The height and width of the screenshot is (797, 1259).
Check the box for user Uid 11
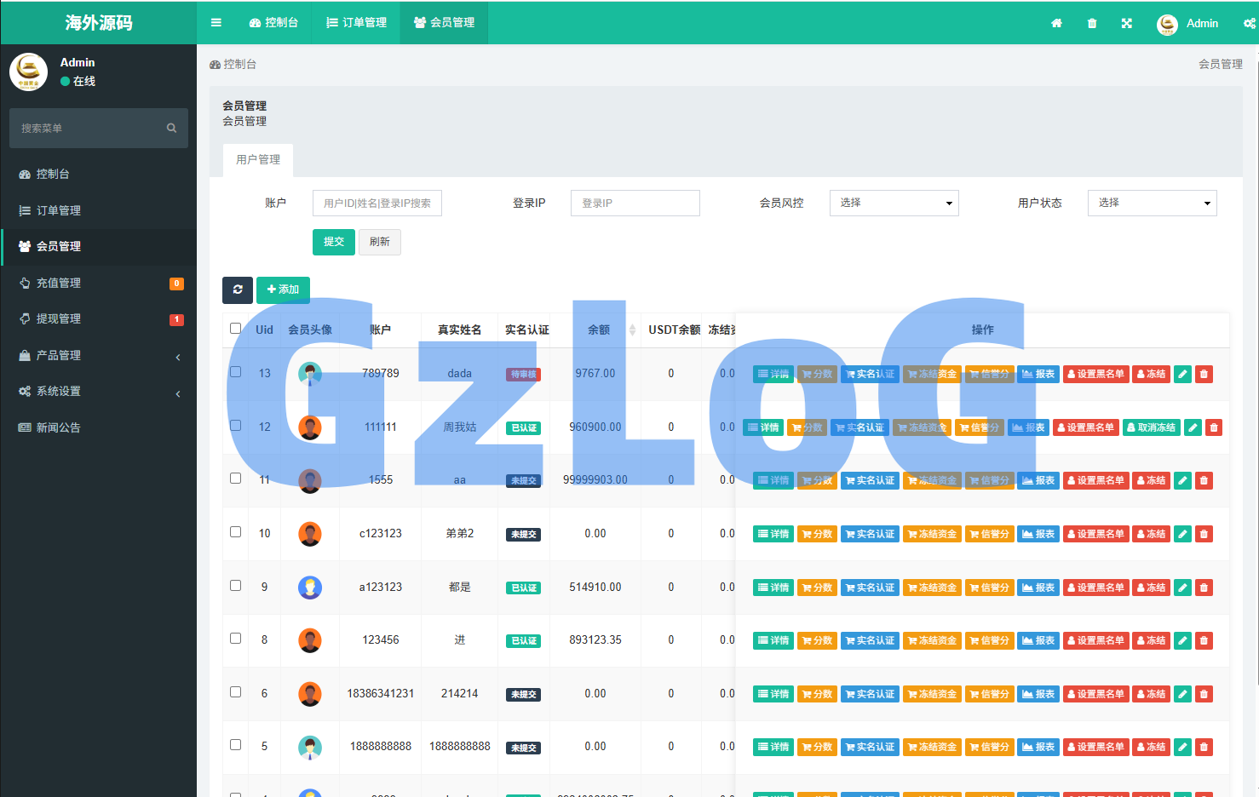tap(235, 478)
